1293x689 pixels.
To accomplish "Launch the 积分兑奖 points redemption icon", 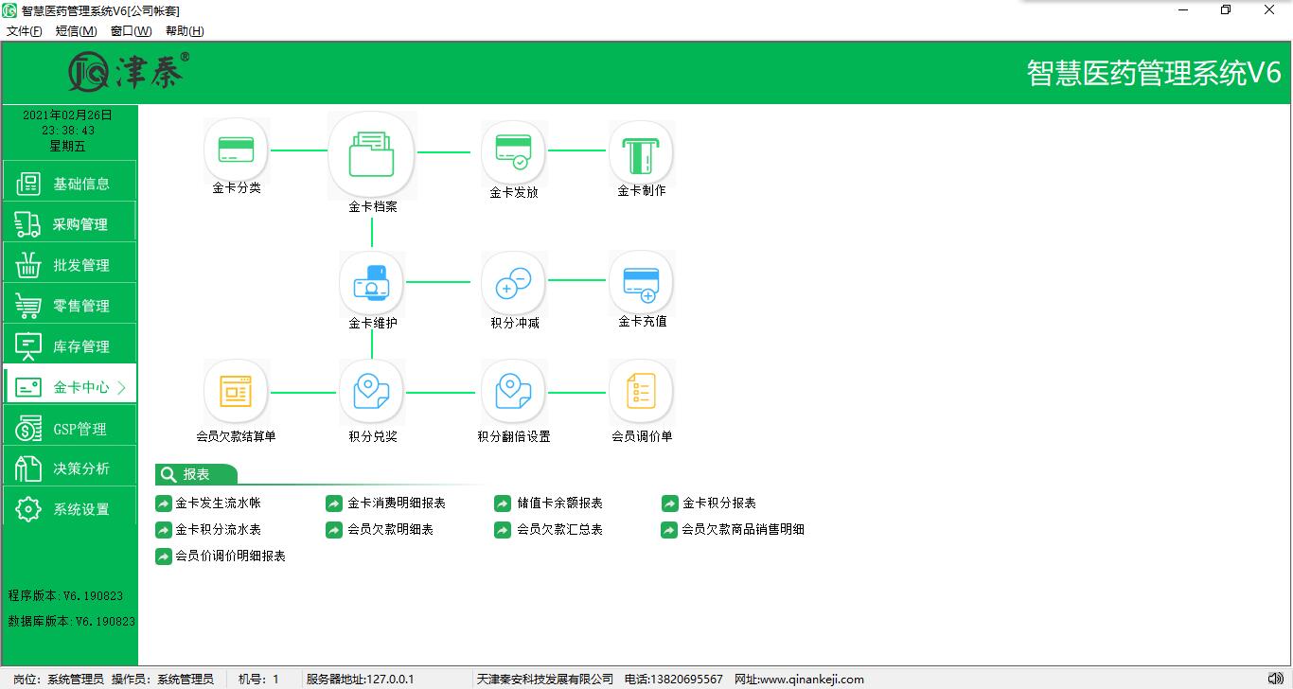I will [x=372, y=392].
